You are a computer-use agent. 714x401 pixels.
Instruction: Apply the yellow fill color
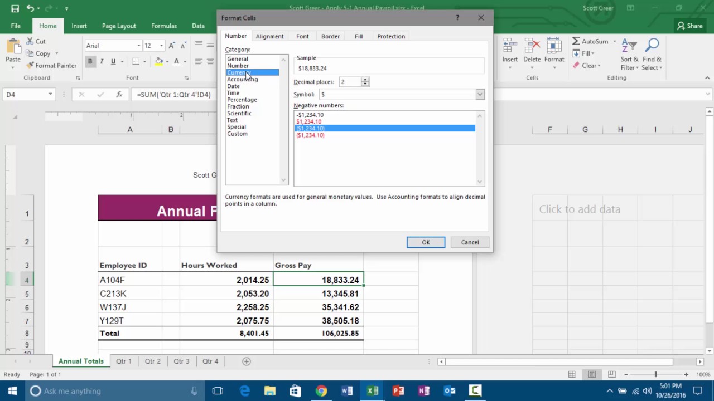[159, 61]
